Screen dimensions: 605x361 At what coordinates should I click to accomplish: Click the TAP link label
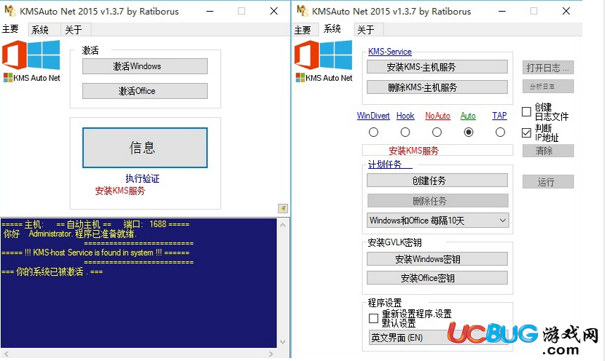pos(499,116)
